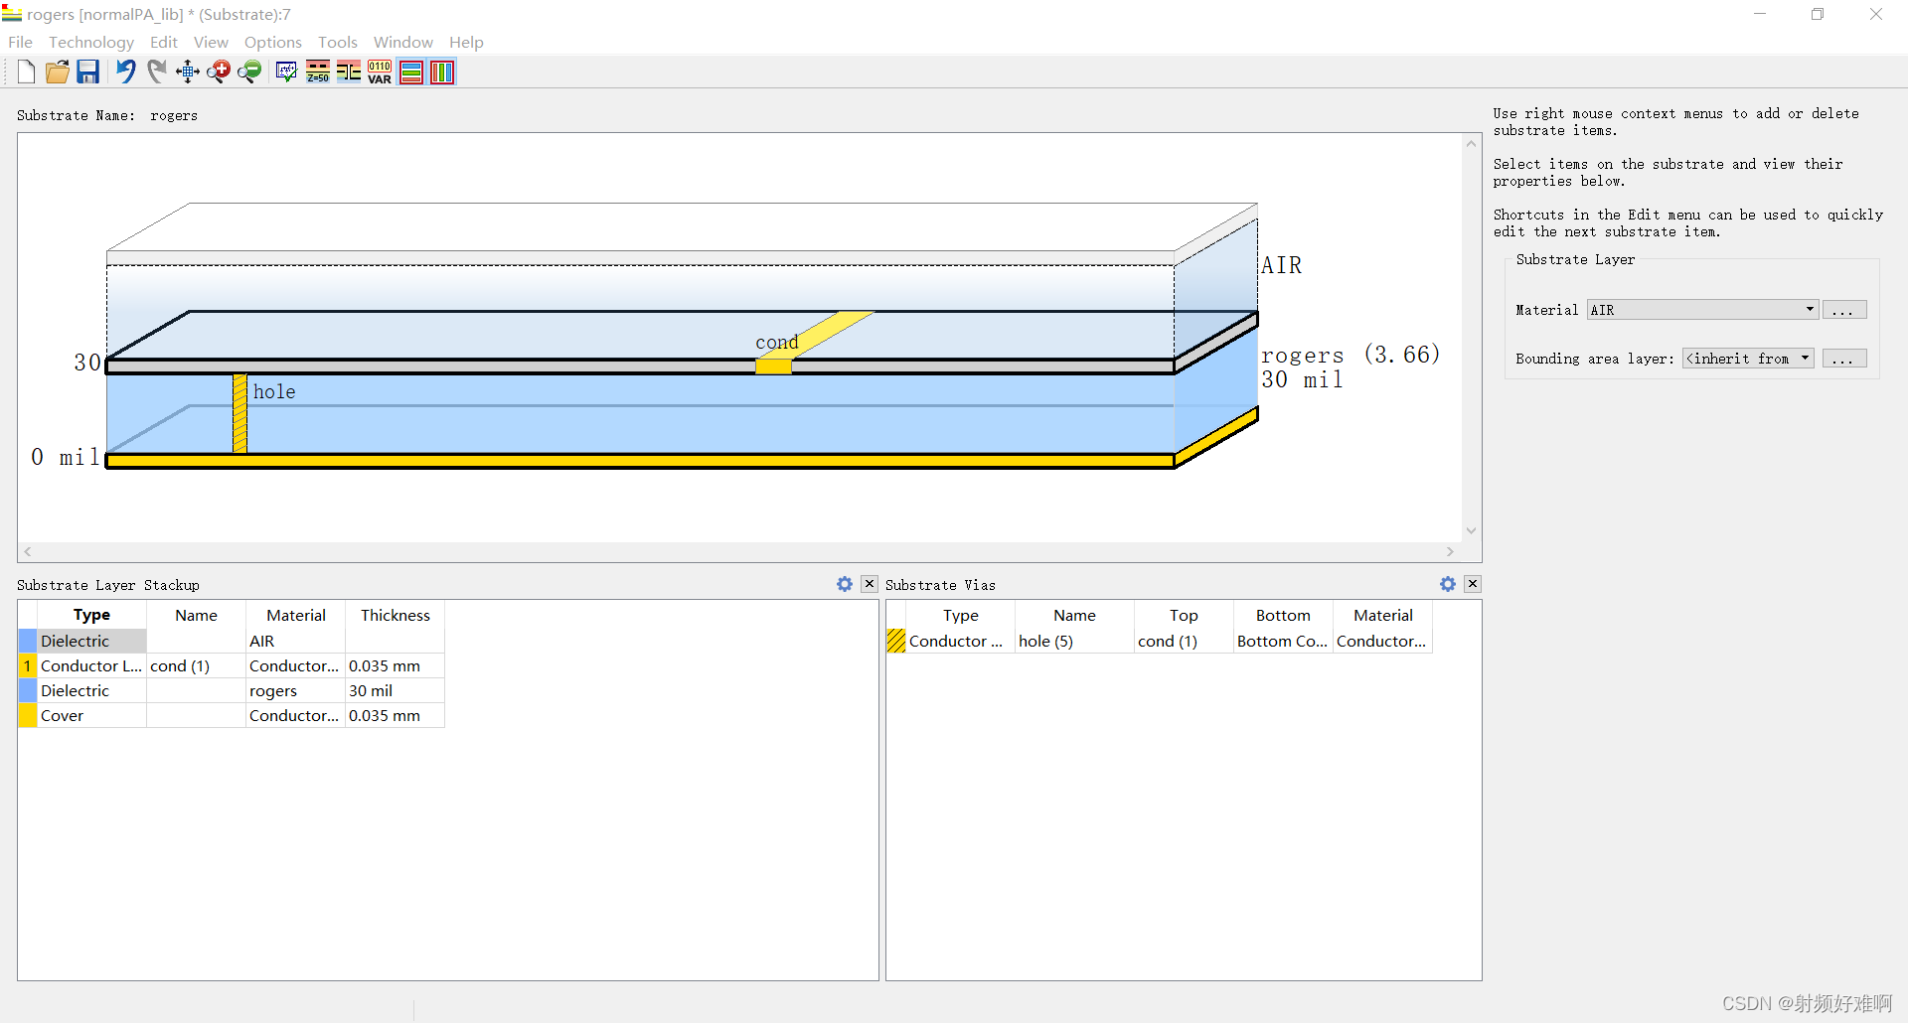Open the Technology menu
The width and height of the screenshot is (1908, 1023).
click(x=91, y=42)
